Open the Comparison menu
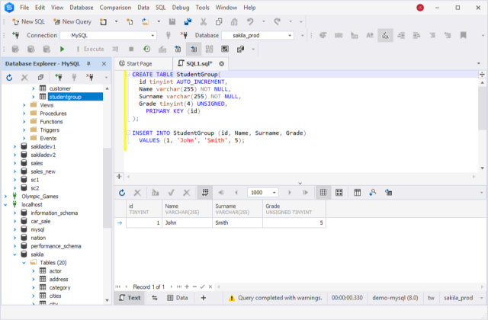The image size is (488, 320). click(x=115, y=8)
